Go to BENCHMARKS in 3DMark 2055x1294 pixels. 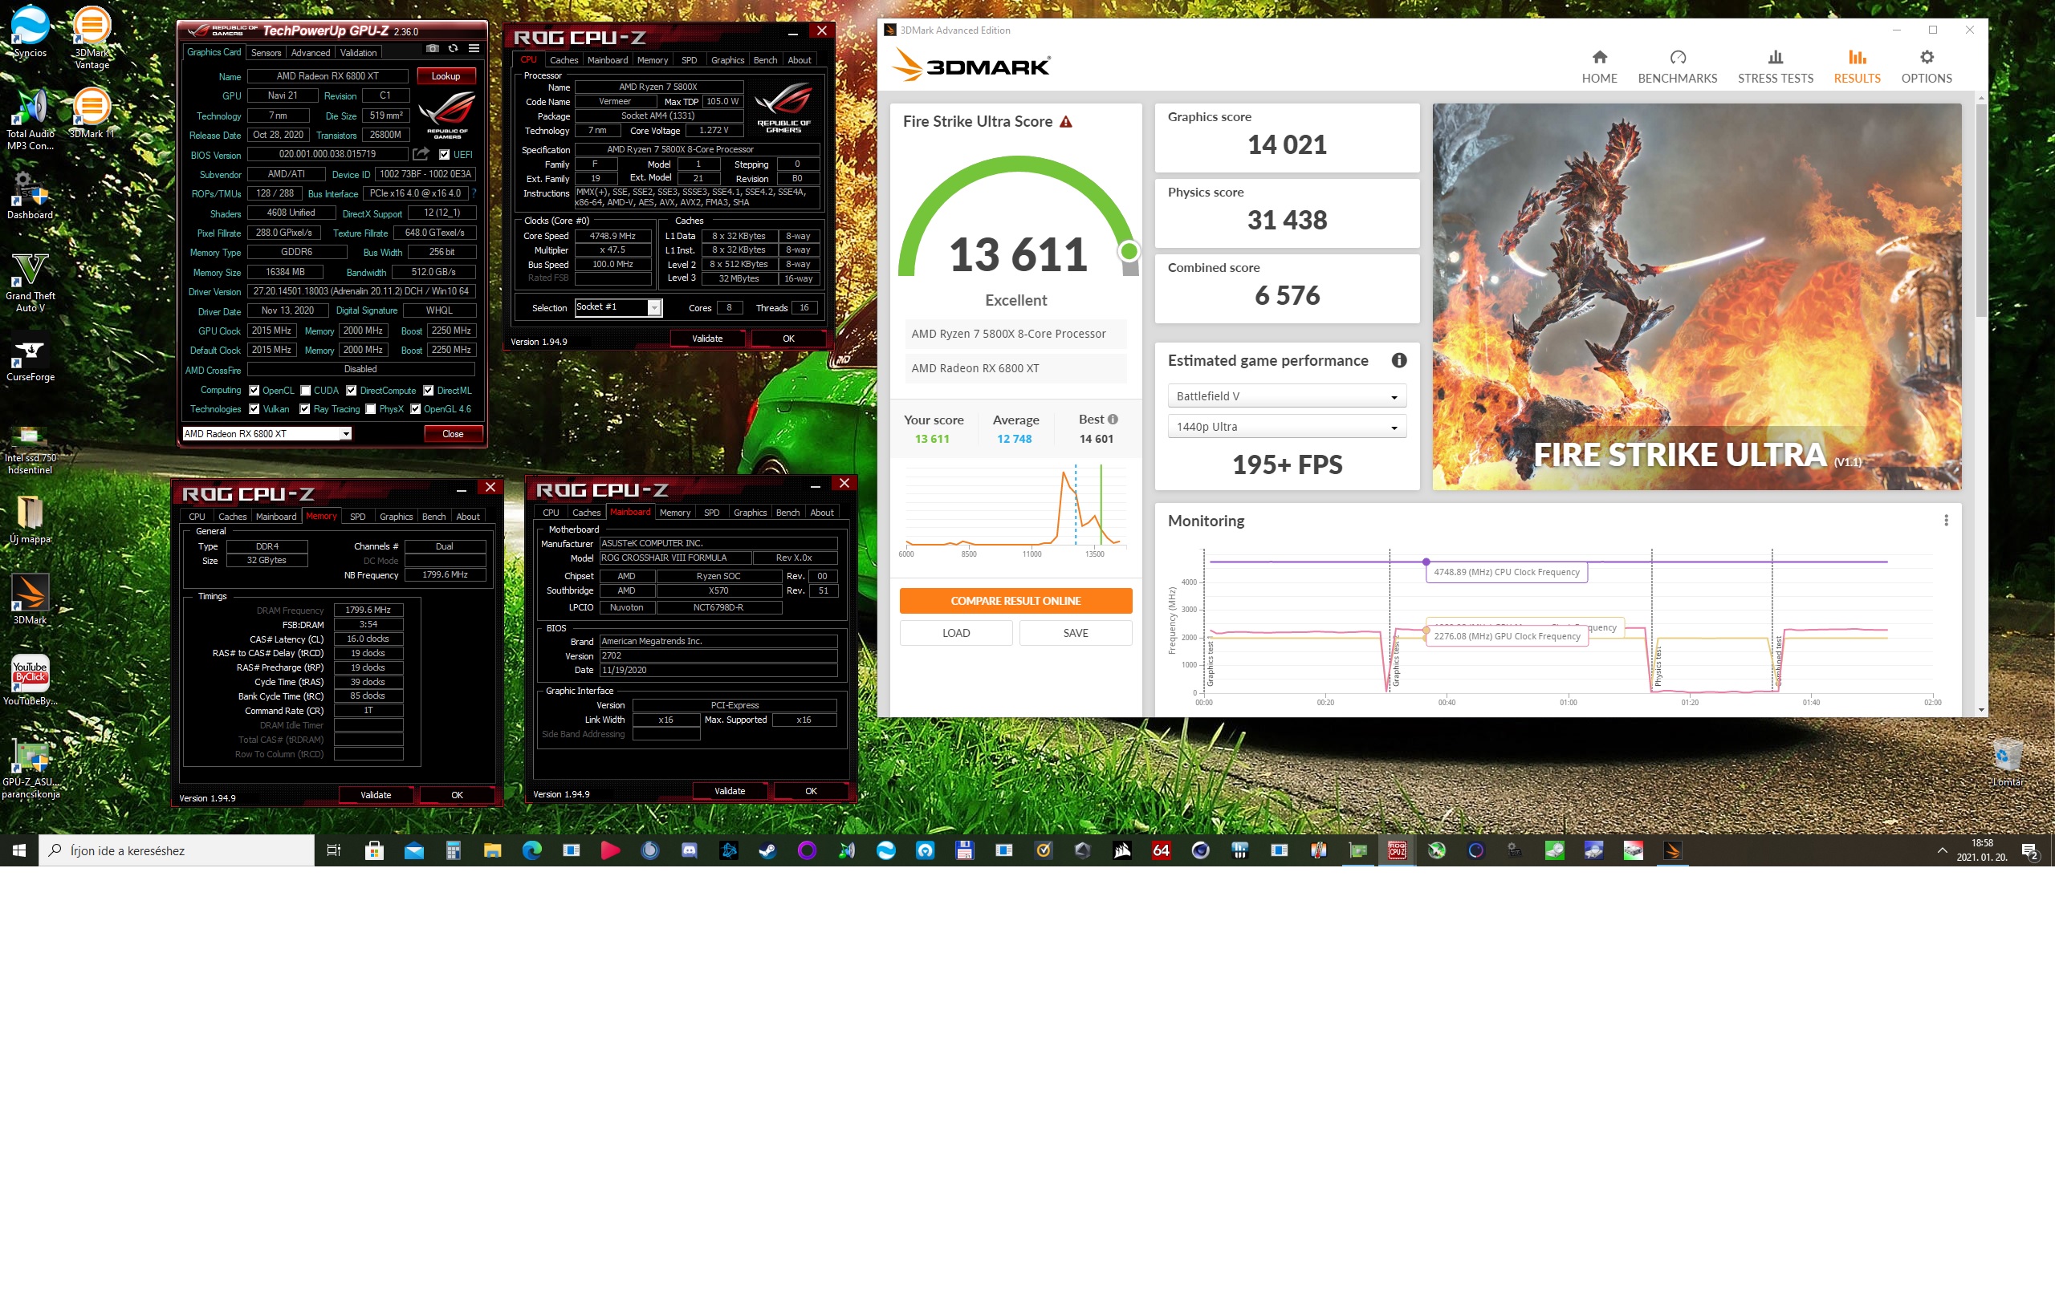pyautogui.click(x=1677, y=67)
